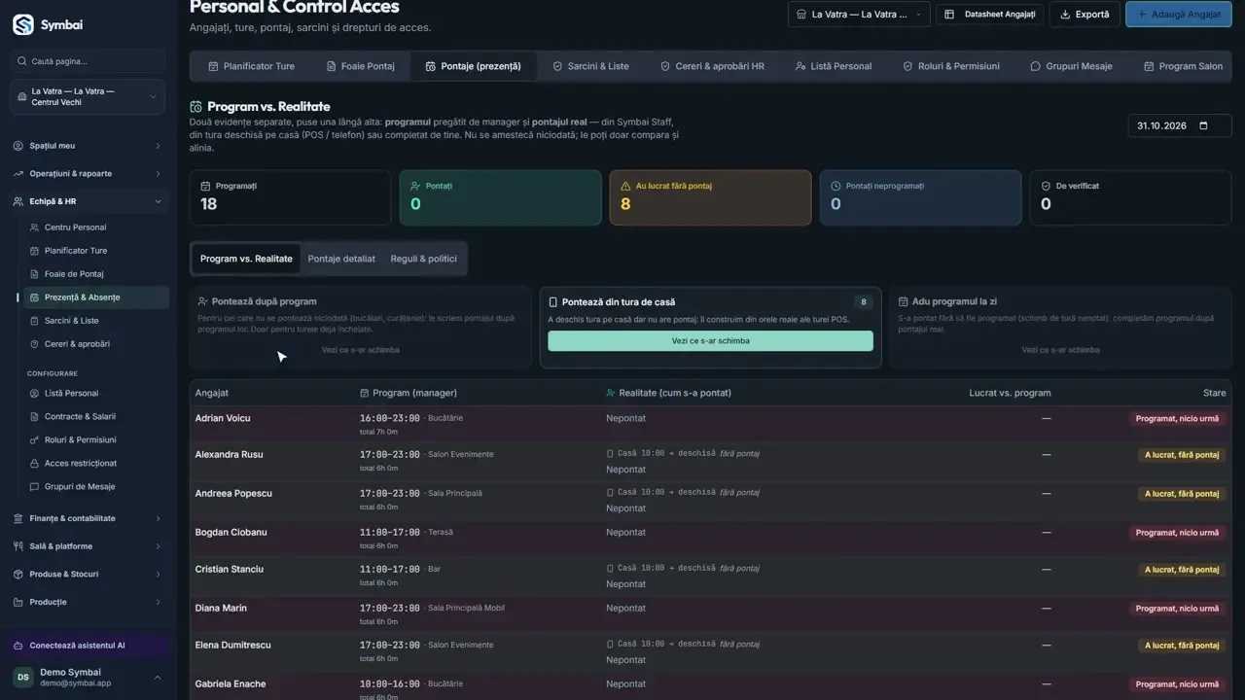Open the Demo Symbai account menu
The width and height of the screenshot is (1245, 700).
click(89, 678)
